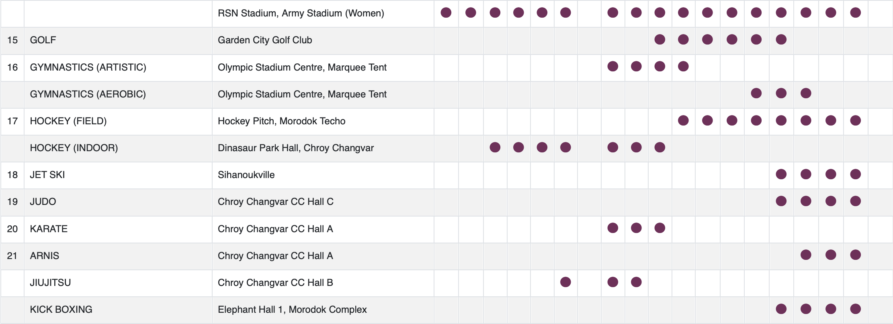Click the first schedule dot in the Golf row

[660, 40]
